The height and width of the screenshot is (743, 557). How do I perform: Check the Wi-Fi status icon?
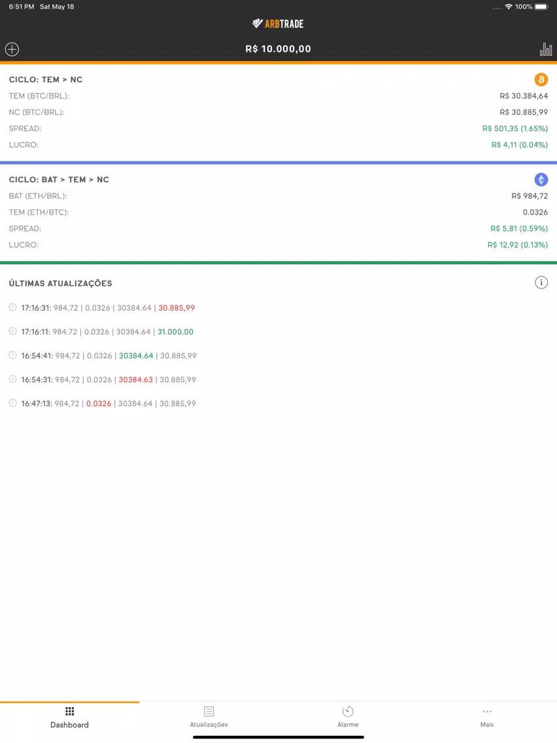click(x=509, y=7)
